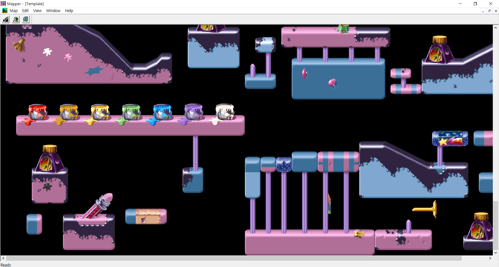The width and height of the screenshot is (499, 267).
Task: Click the horizontal scrollbar left arrow
Action: (x=3, y=258)
